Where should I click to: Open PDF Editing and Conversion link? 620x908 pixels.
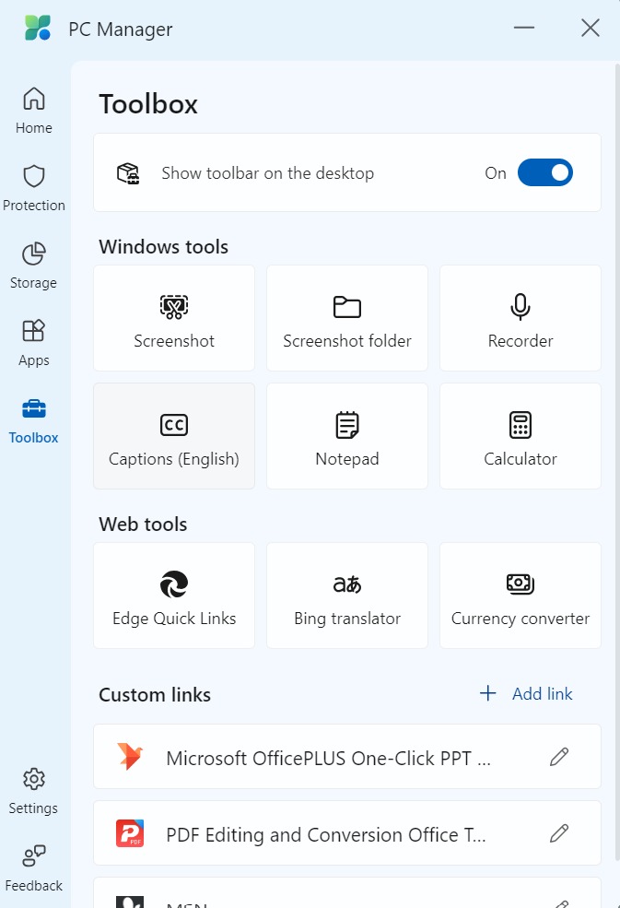pyautogui.click(x=347, y=833)
